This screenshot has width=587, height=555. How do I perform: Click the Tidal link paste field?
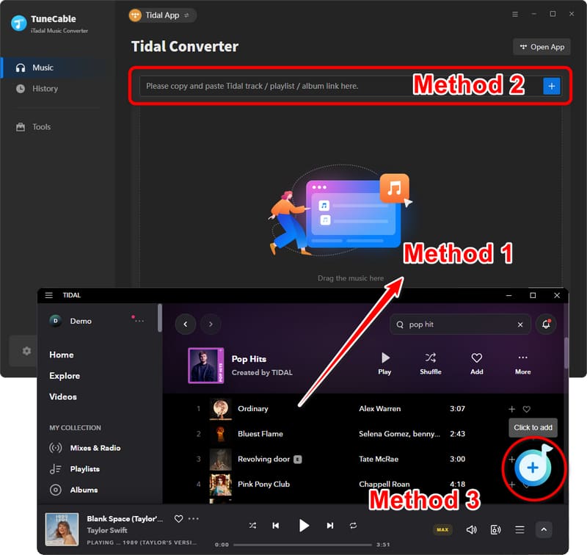[339, 86]
